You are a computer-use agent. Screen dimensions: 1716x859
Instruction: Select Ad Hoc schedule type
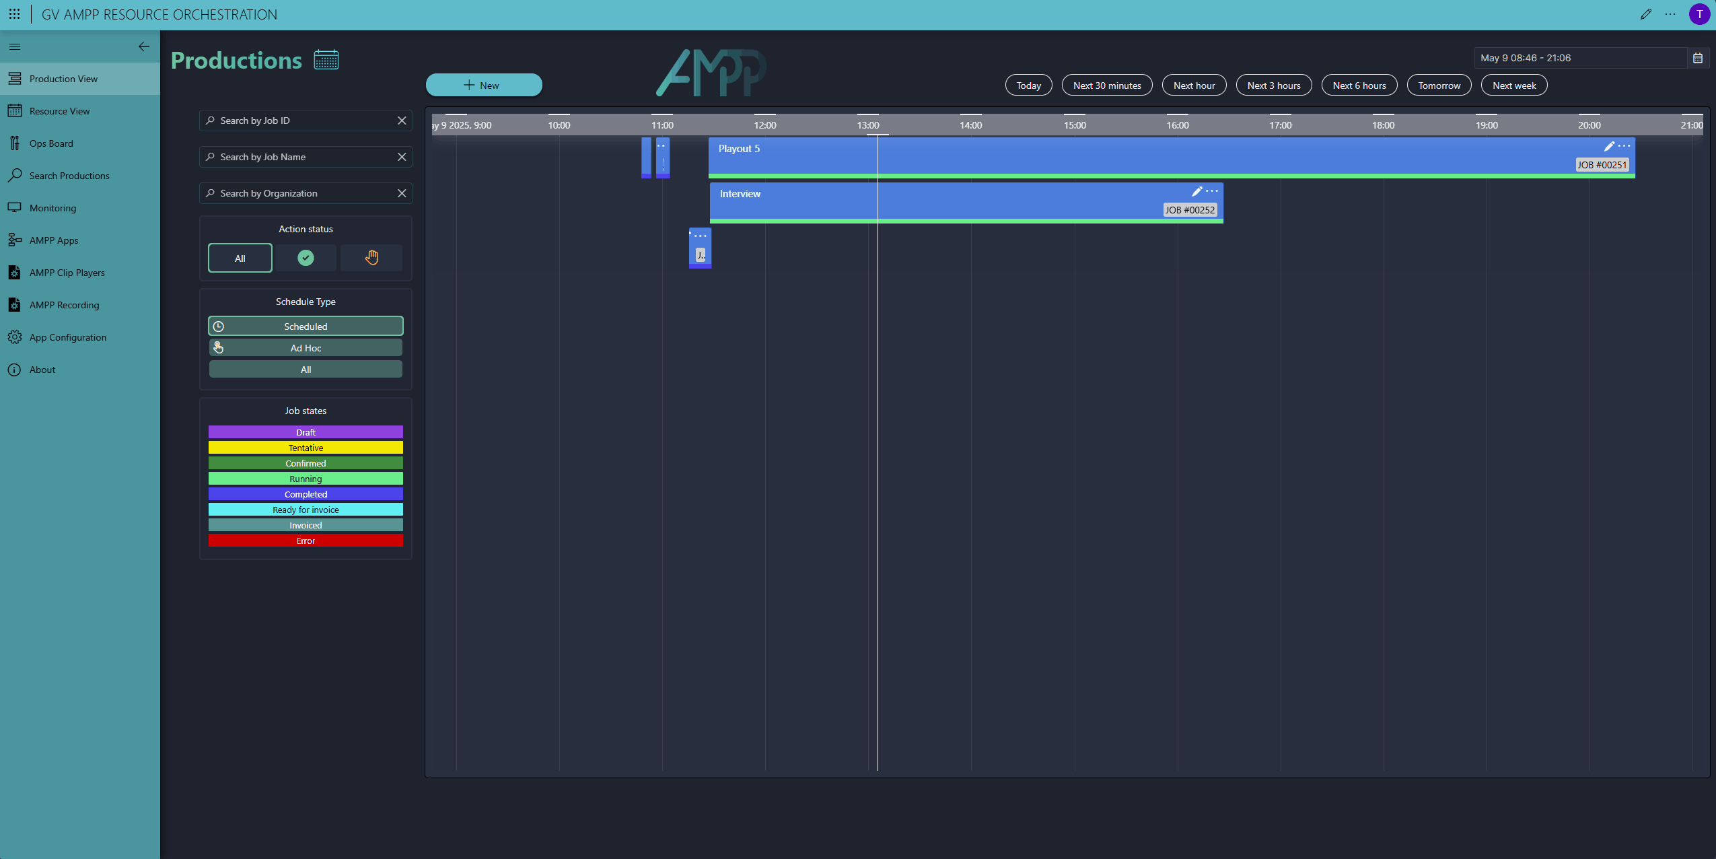306,348
